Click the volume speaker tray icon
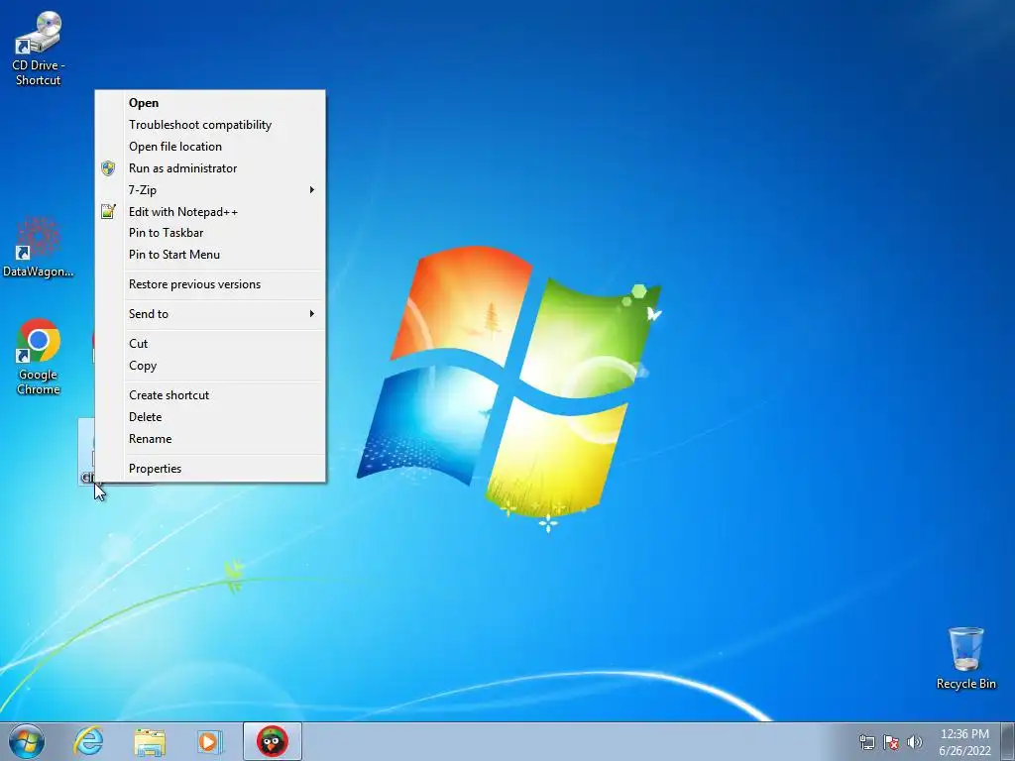 pos(915,742)
